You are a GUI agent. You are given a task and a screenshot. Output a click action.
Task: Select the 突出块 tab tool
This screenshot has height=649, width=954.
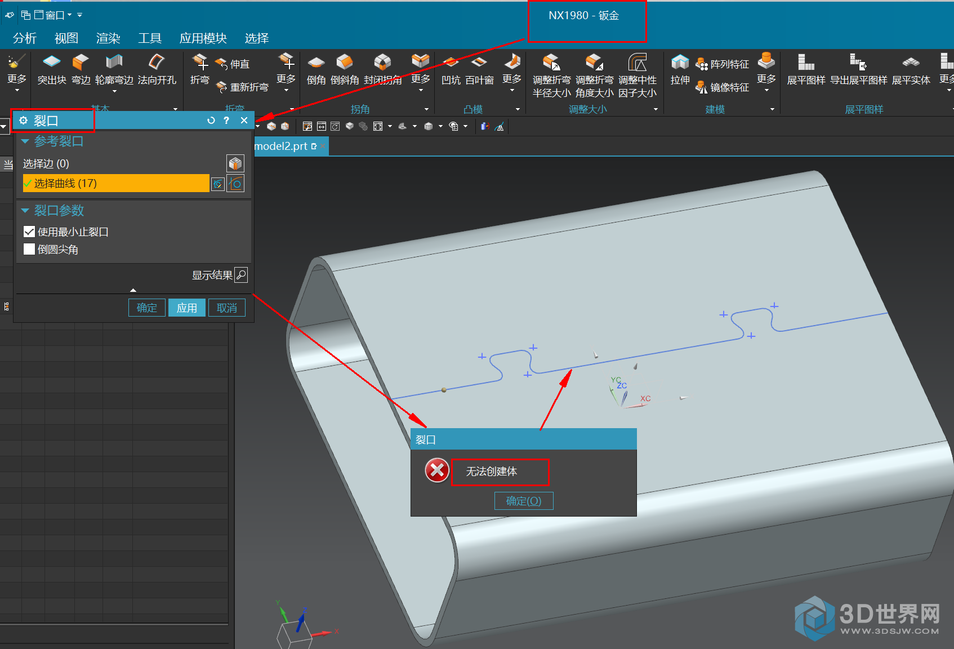point(52,69)
